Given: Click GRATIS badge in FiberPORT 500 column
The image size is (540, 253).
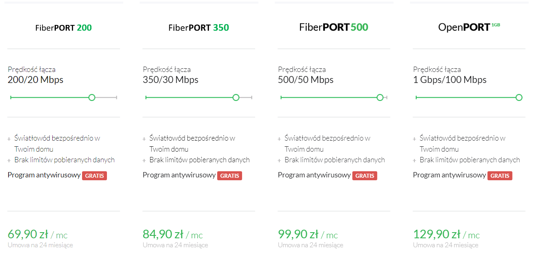Looking at the screenshot, I should [x=364, y=176].
